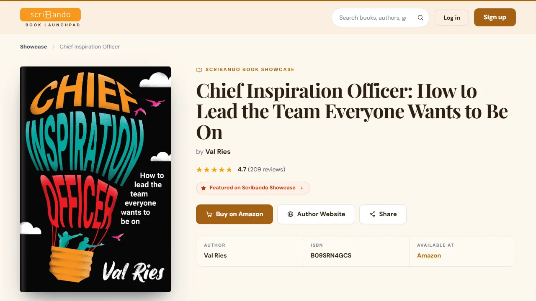Click the Buy on Amazon button
Screen dimensions: 536x301
coord(234,214)
